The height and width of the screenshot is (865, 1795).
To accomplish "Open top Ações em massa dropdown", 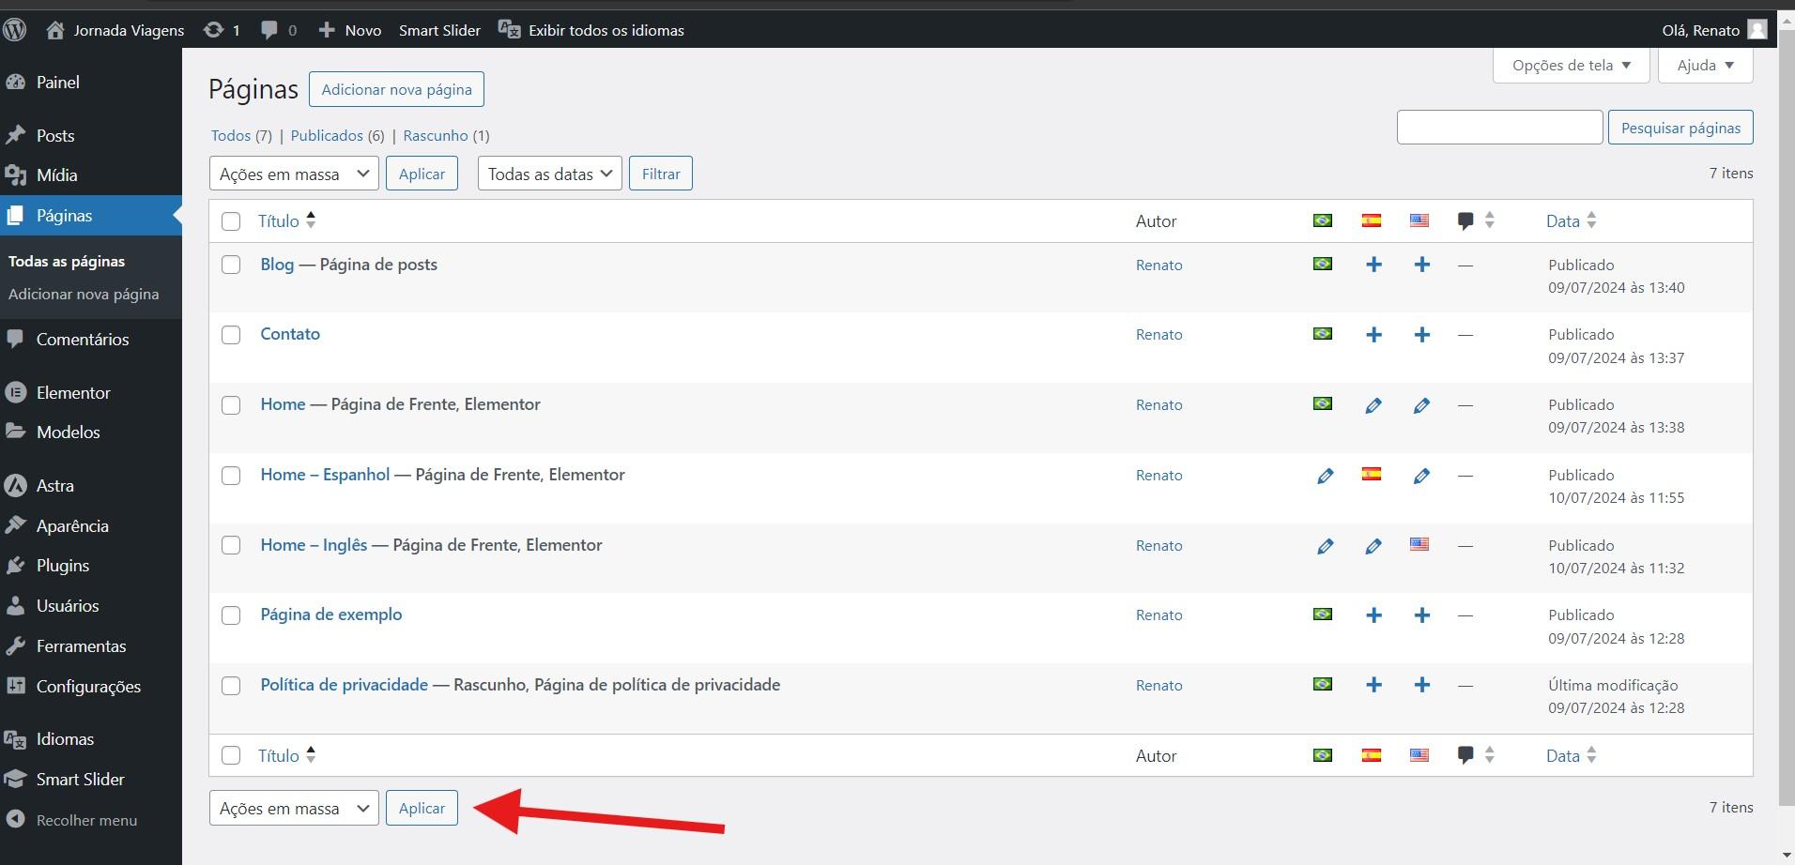I will click(x=294, y=174).
